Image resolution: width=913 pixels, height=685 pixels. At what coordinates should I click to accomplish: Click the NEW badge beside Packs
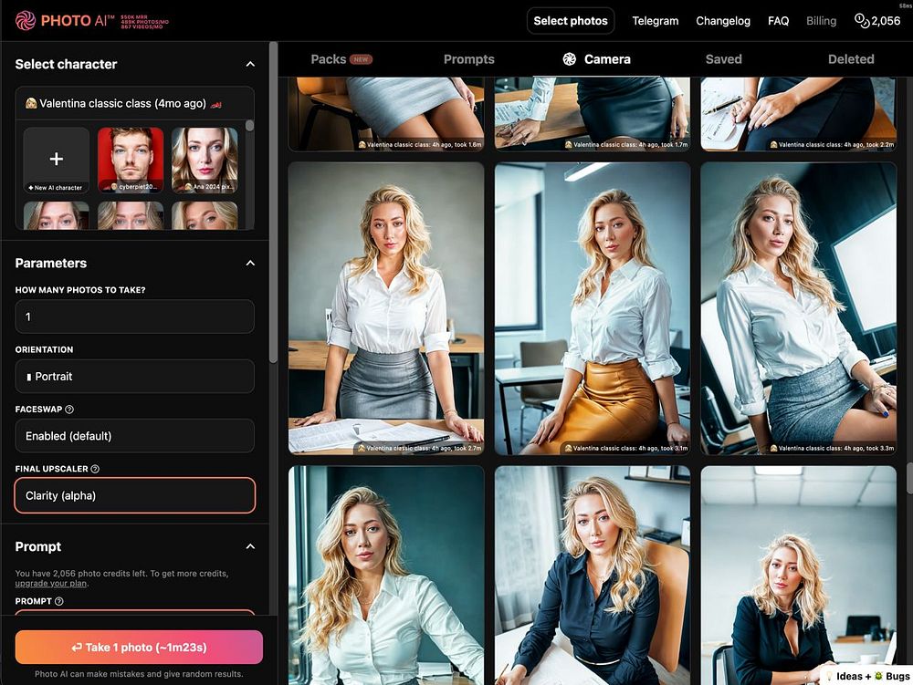[x=361, y=59]
